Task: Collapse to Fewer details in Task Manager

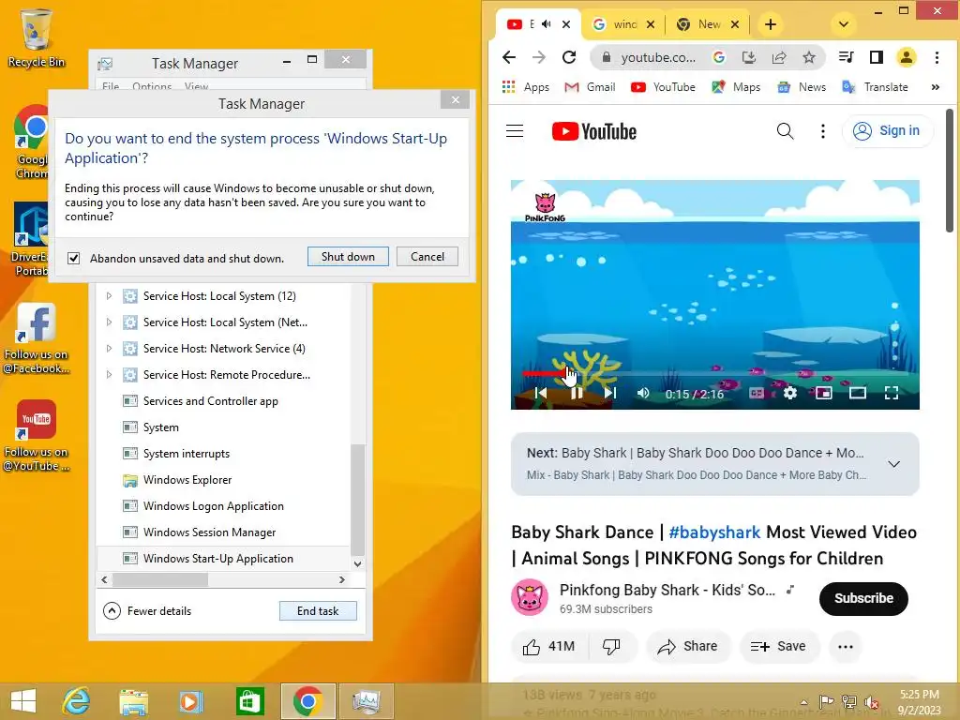Action: coord(147,611)
